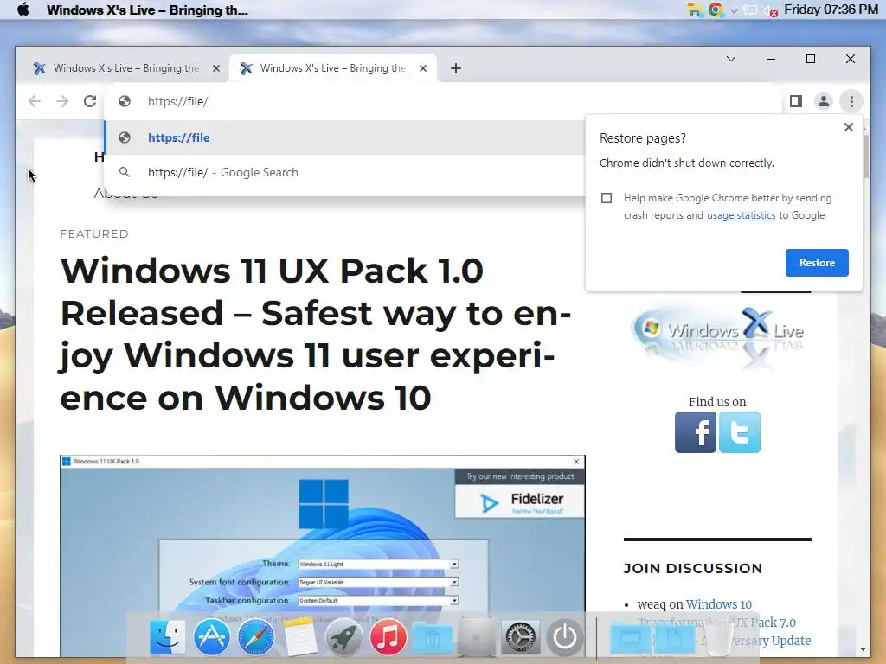Open the documents folder dock icon

pyautogui.click(x=675, y=637)
